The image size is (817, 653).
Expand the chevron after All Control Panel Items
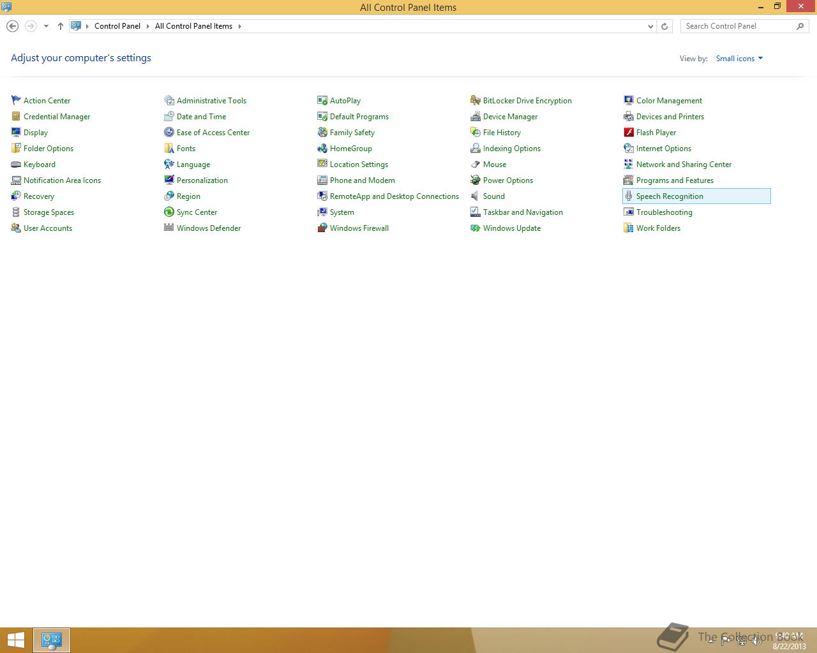click(x=240, y=26)
